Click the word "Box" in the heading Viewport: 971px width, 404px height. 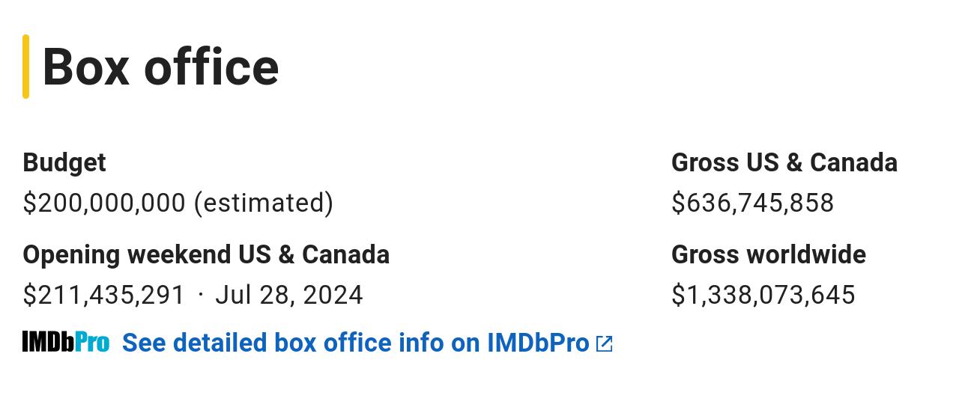click(x=88, y=67)
